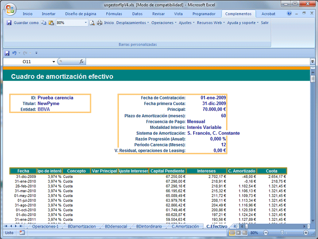
Task: Open the Fórmulas ribbon tab
Action: coord(114,14)
